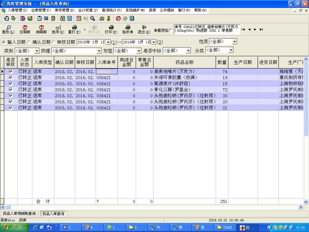Open the 性质 dropdown

234,42
